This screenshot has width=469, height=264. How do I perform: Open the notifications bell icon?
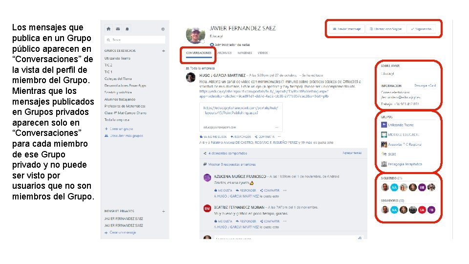(127, 29)
